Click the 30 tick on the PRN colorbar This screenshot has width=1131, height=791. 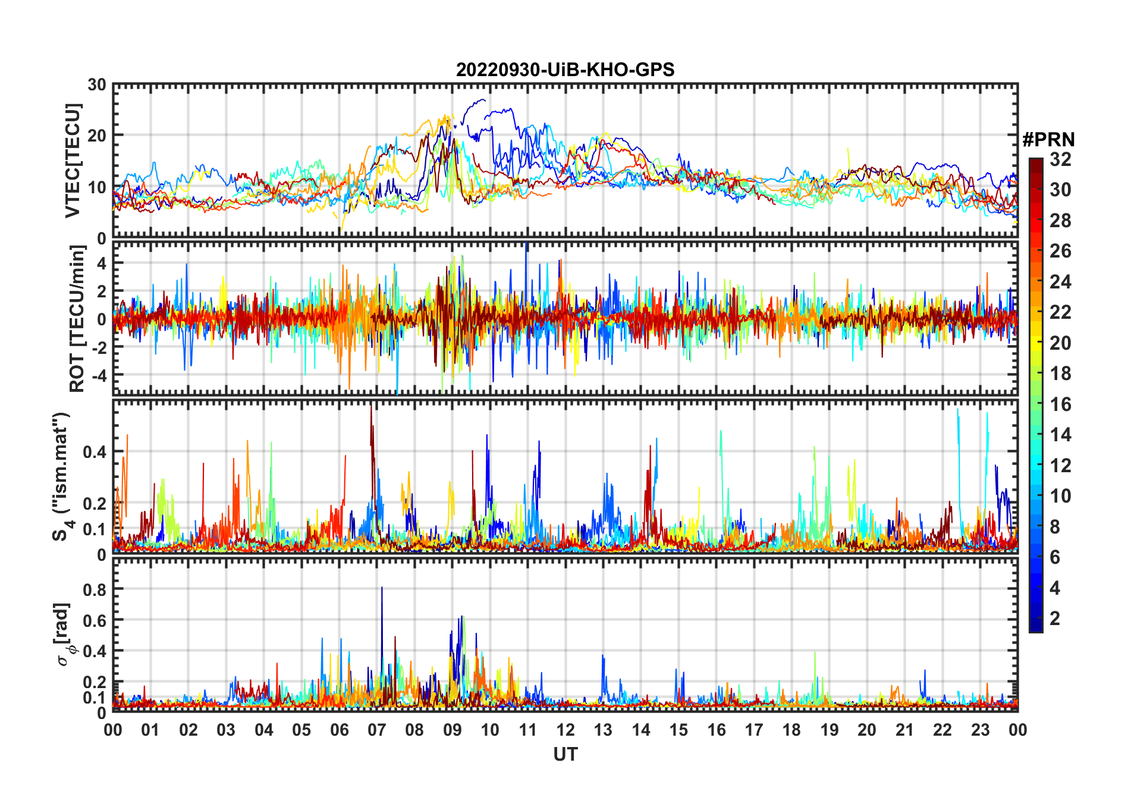coord(1060,190)
